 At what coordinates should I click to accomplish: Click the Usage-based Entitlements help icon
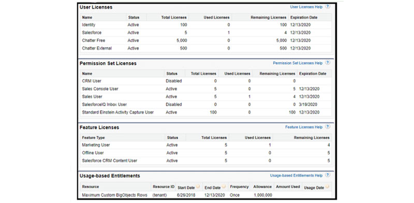pyautogui.click(x=328, y=175)
